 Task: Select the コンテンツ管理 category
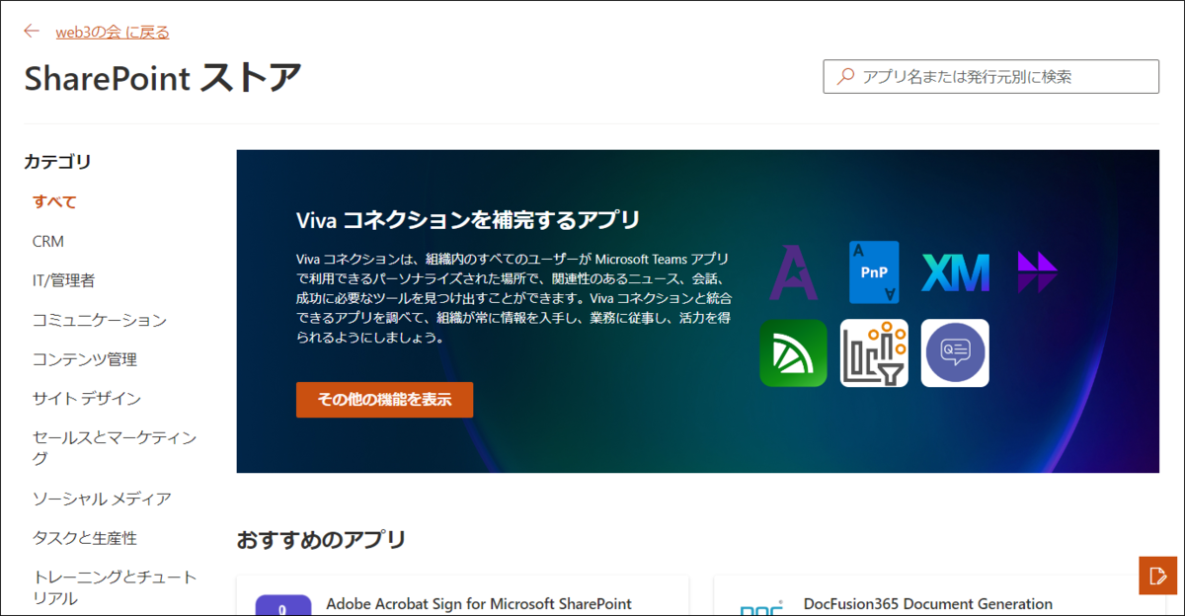[84, 359]
